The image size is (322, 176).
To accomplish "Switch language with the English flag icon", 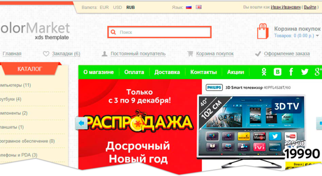I will click(199, 7).
